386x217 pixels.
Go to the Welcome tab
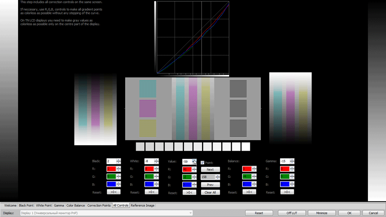10,205
